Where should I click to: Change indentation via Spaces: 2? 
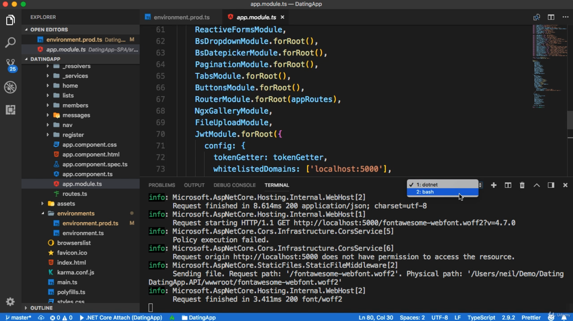(x=412, y=318)
